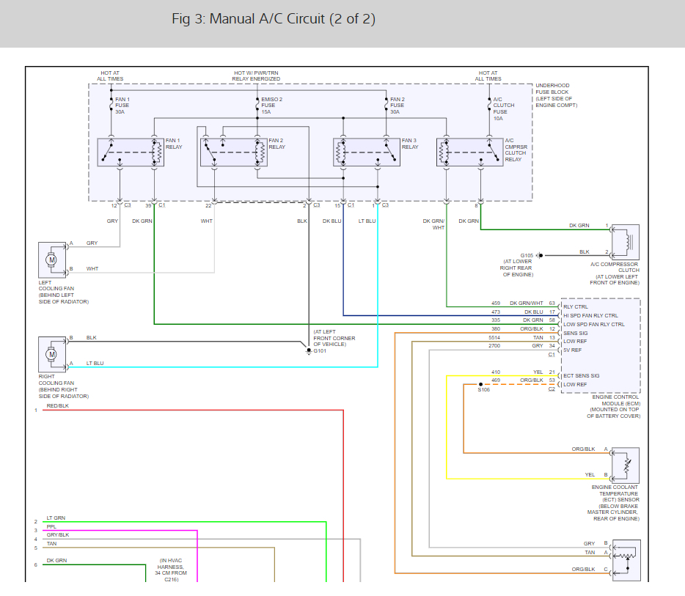This screenshot has height=596, width=685.
Task: Click the Fig 3 Manual A/C Circuit title
Action: [x=274, y=19]
